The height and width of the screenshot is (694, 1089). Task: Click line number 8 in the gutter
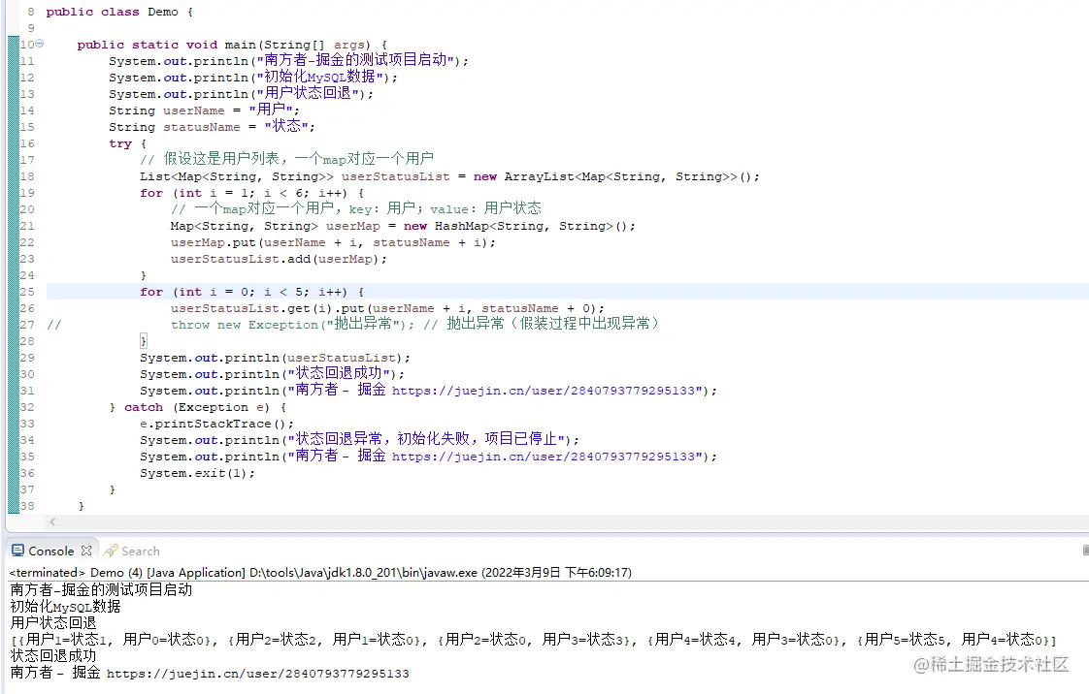click(30, 12)
